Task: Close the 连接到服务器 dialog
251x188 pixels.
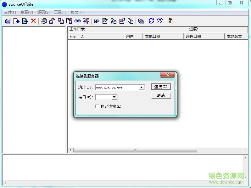Action: (168, 75)
